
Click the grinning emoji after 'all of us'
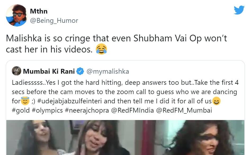(216, 101)
